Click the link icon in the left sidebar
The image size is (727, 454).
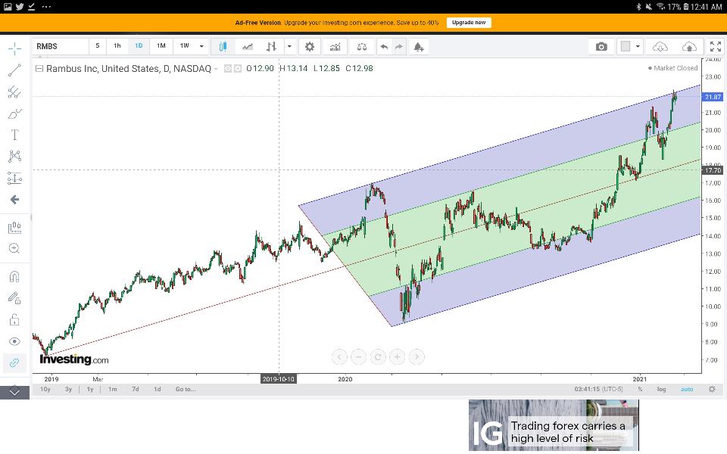pos(14,362)
